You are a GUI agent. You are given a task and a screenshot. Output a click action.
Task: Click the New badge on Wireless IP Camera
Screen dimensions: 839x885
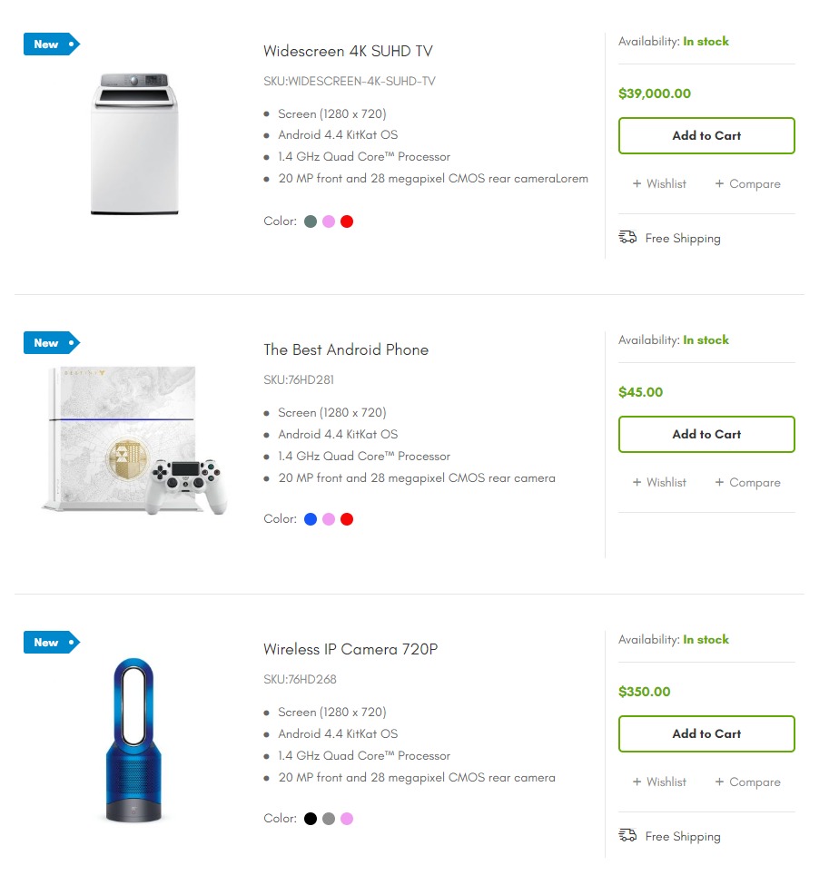point(50,643)
